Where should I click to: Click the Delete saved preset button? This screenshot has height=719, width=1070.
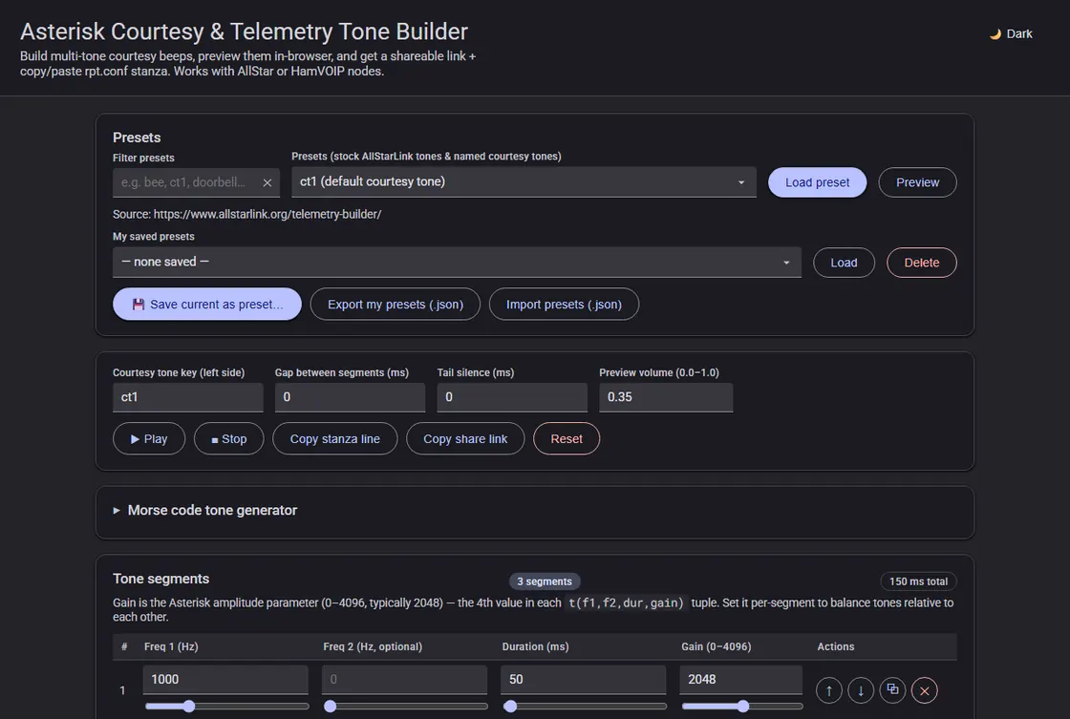(x=921, y=263)
